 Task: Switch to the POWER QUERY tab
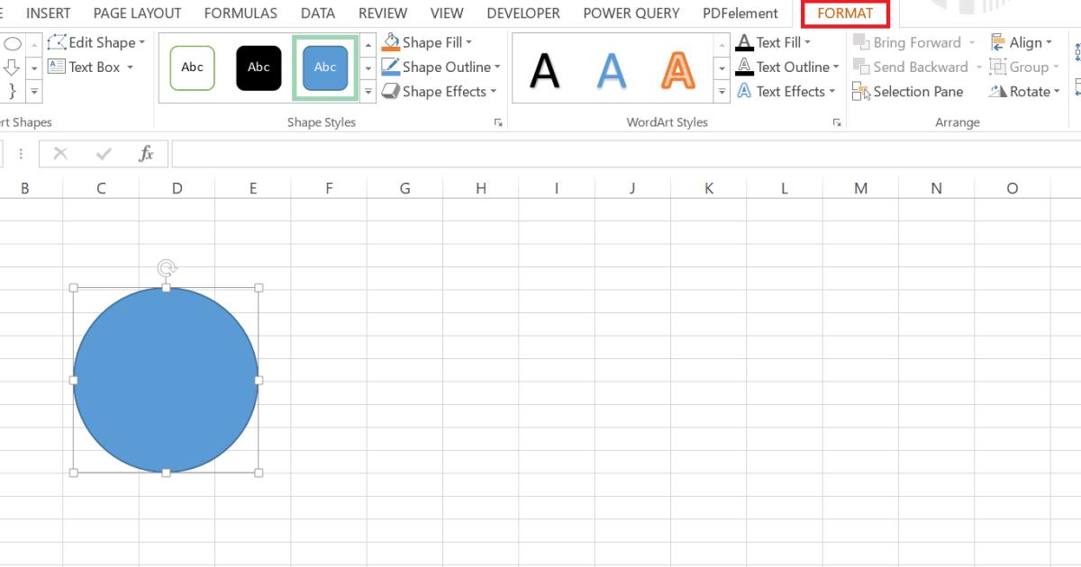tap(631, 13)
